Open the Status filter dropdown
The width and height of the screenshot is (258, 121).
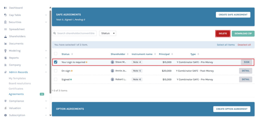click(x=108, y=33)
